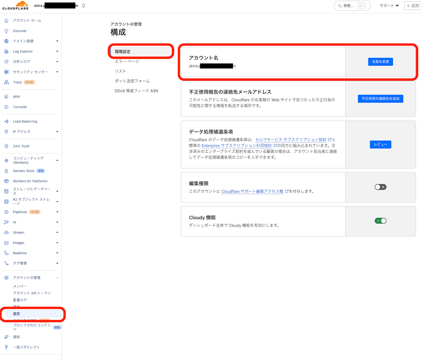
Task: Expand the Stream menu arrow
Action: click(x=57, y=232)
